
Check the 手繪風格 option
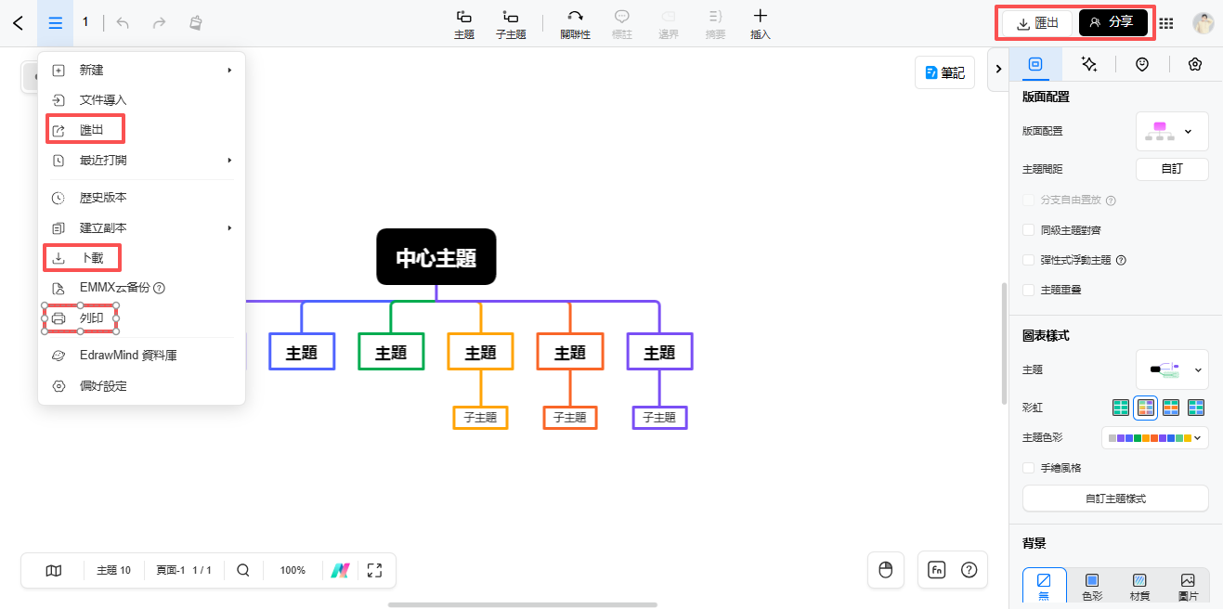1028,468
